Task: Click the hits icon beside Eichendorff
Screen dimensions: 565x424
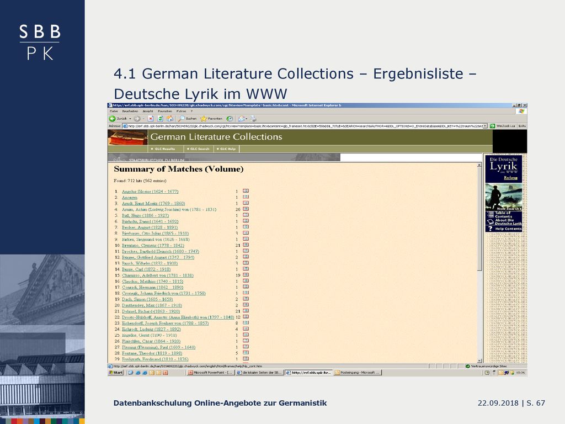Action: click(x=246, y=322)
